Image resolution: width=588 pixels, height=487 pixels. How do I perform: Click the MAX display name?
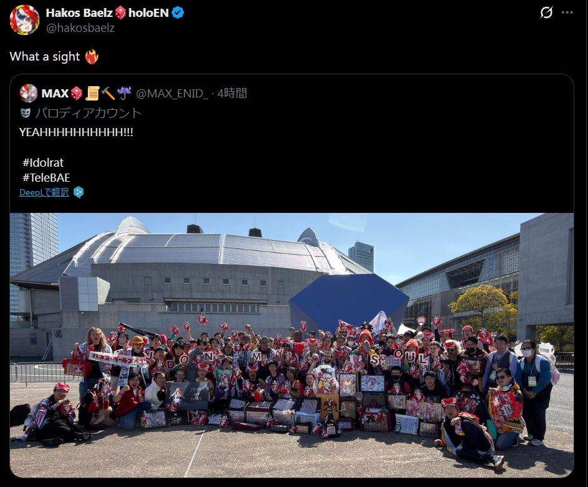click(55, 93)
